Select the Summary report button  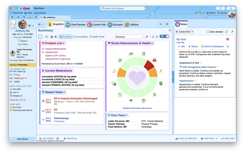(66, 37)
